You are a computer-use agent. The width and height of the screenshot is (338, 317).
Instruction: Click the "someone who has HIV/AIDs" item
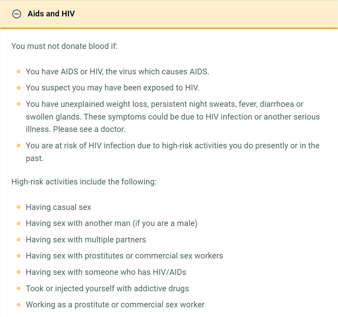tap(106, 272)
